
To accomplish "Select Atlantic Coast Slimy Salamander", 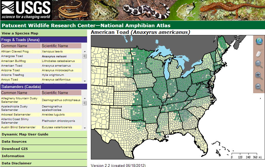I will pos(15,121).
